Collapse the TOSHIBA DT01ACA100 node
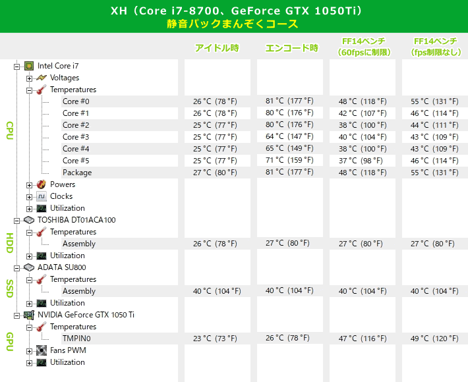This screenshot has width=468, height=382. click(16, 221)
